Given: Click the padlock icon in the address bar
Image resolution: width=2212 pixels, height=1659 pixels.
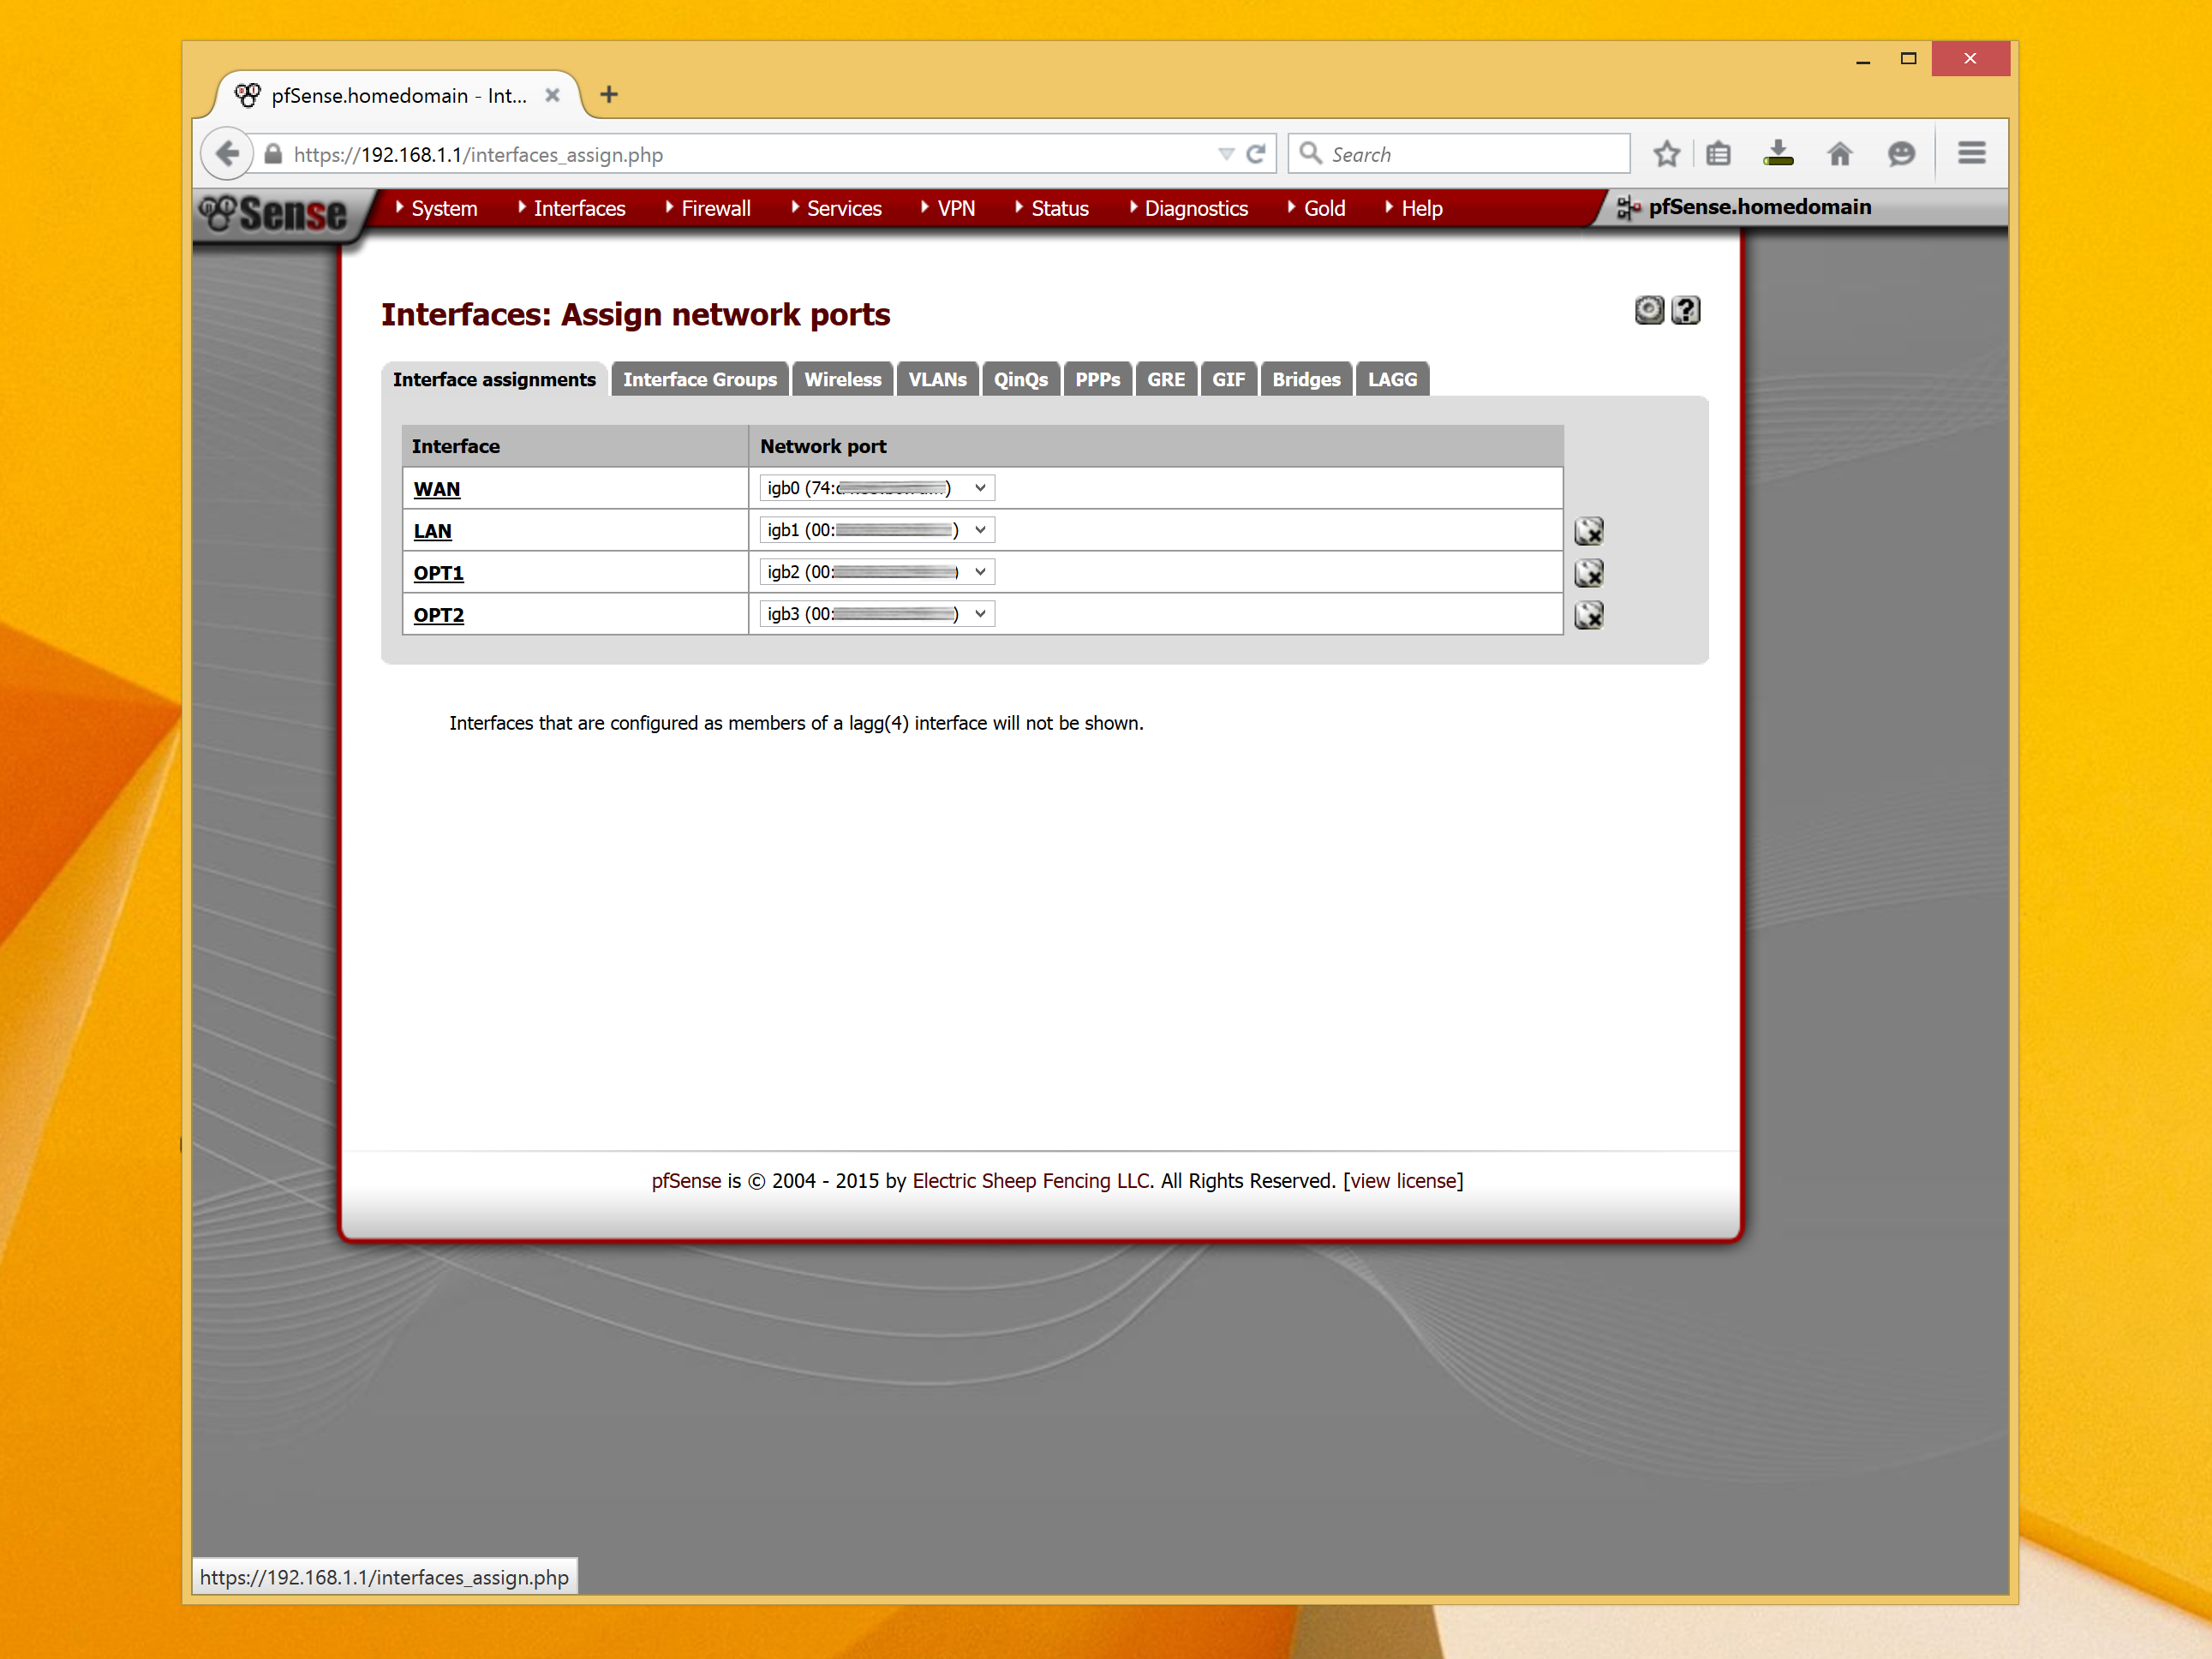Looking at the screenshot, I should 273,154.
